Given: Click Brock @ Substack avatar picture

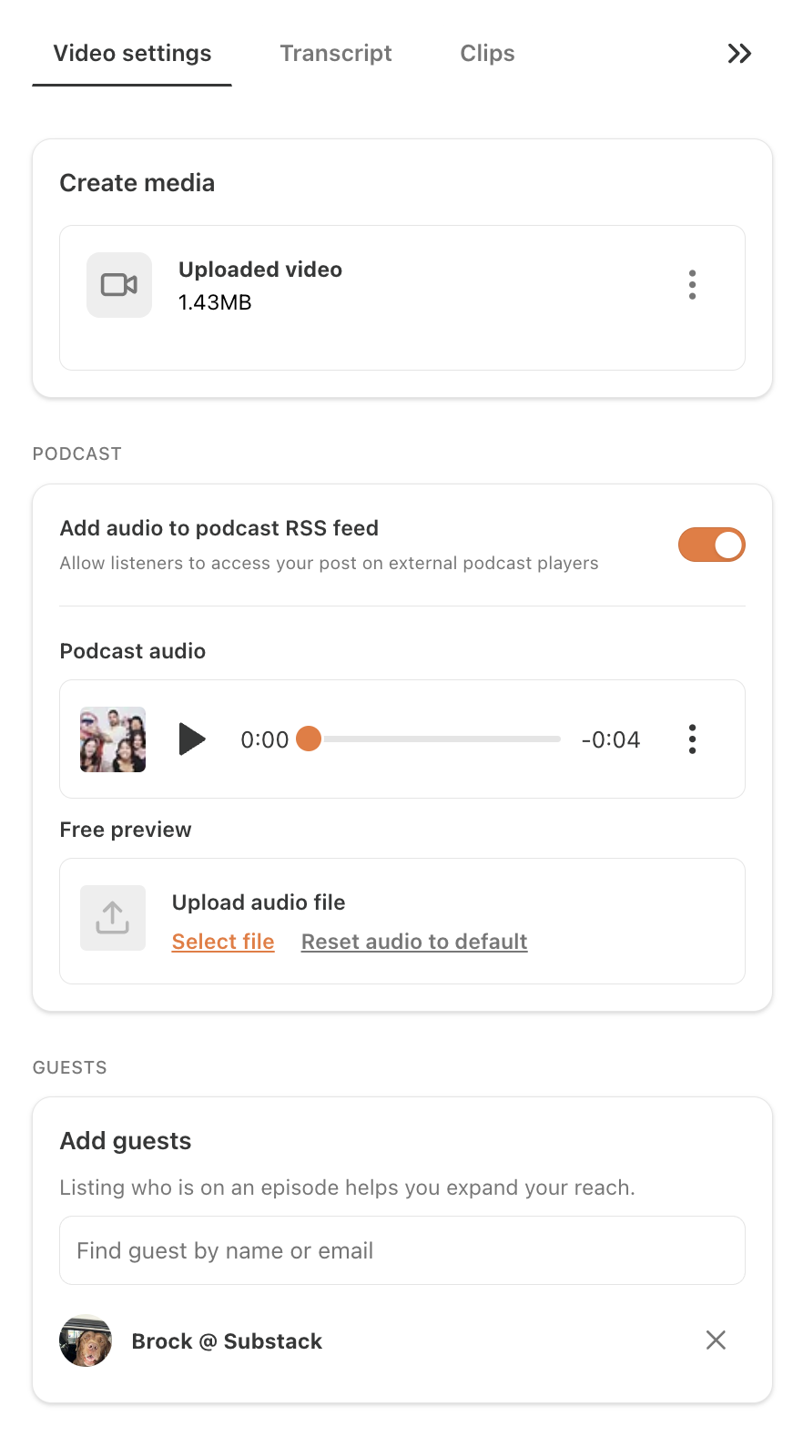Looking at the screenshot, I should (86, 1340).
